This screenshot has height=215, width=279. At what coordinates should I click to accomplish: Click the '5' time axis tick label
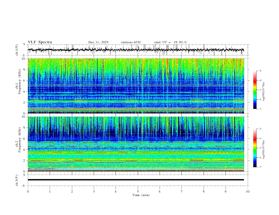click(138, 191)
